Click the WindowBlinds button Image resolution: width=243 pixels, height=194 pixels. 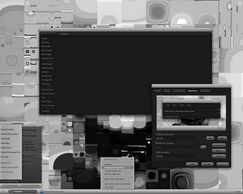[219, 145]
